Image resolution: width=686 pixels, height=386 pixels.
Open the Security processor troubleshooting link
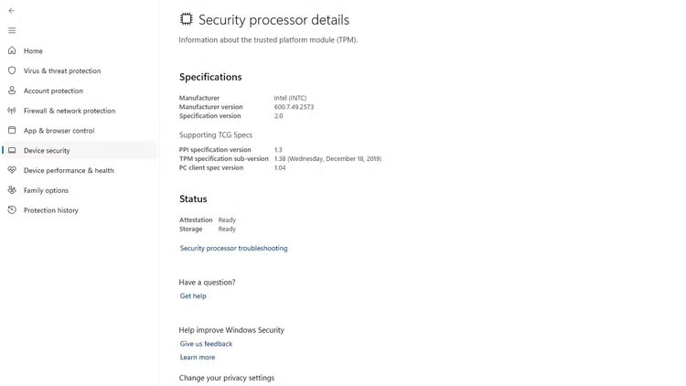point(233,248)
